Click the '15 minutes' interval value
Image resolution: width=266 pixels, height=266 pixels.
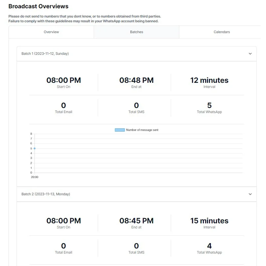(209, 221)
